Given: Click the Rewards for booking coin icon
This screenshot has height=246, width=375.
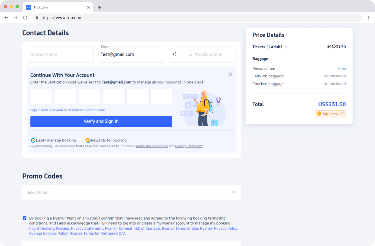Looking at the screenshot, I should 88,140.
